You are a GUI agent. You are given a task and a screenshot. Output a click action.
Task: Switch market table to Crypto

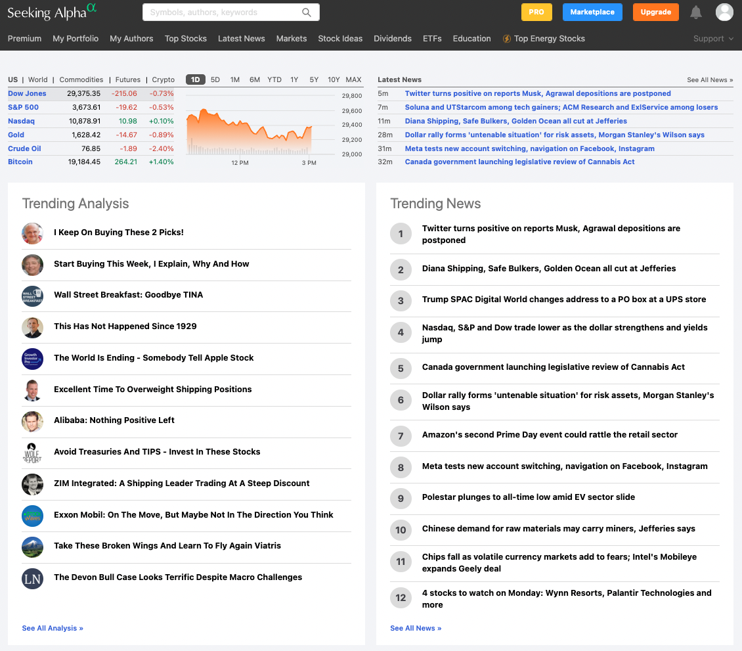pos(164,79)
